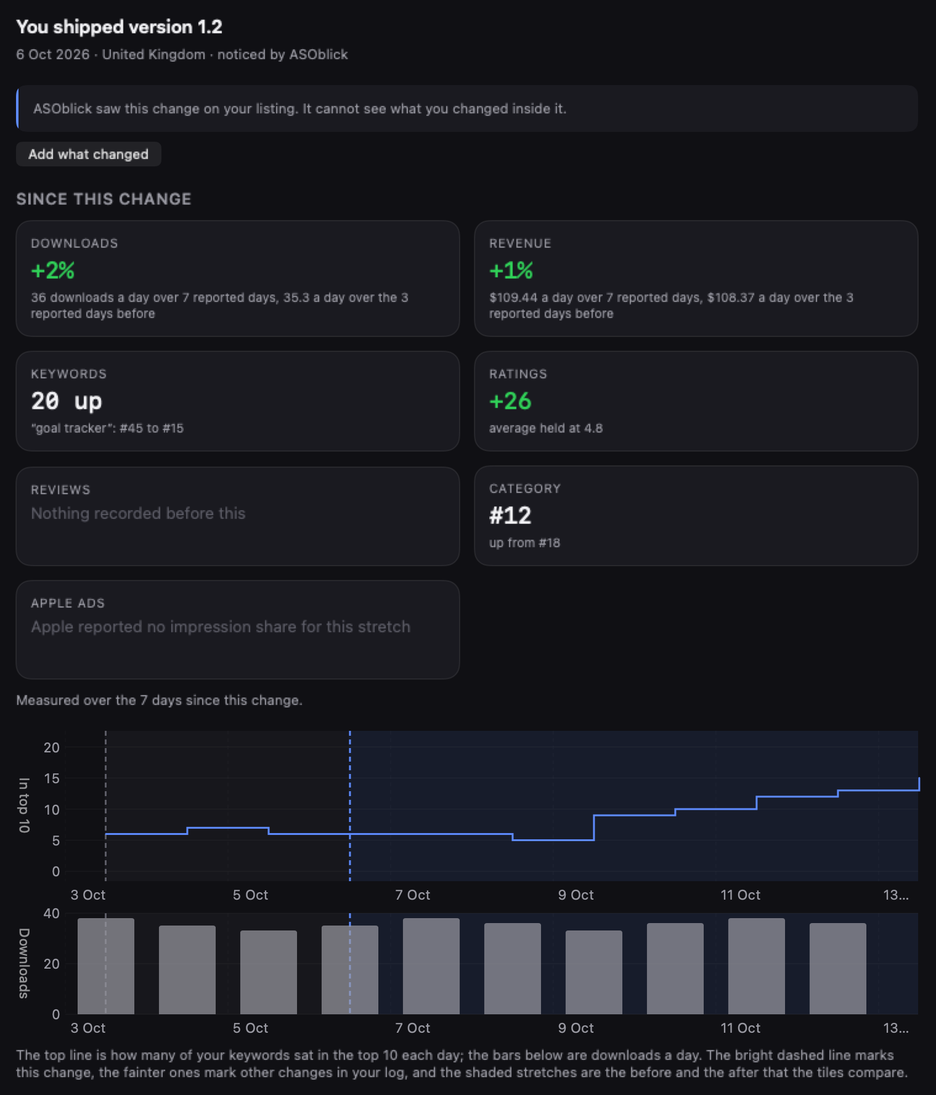
Task: Open the Downloads +2% tile
Action: point(238,279)
